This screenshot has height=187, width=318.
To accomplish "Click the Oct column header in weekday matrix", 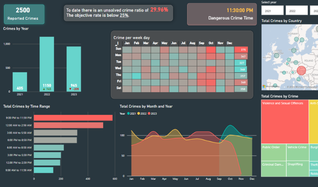I will tap(211, 43).
